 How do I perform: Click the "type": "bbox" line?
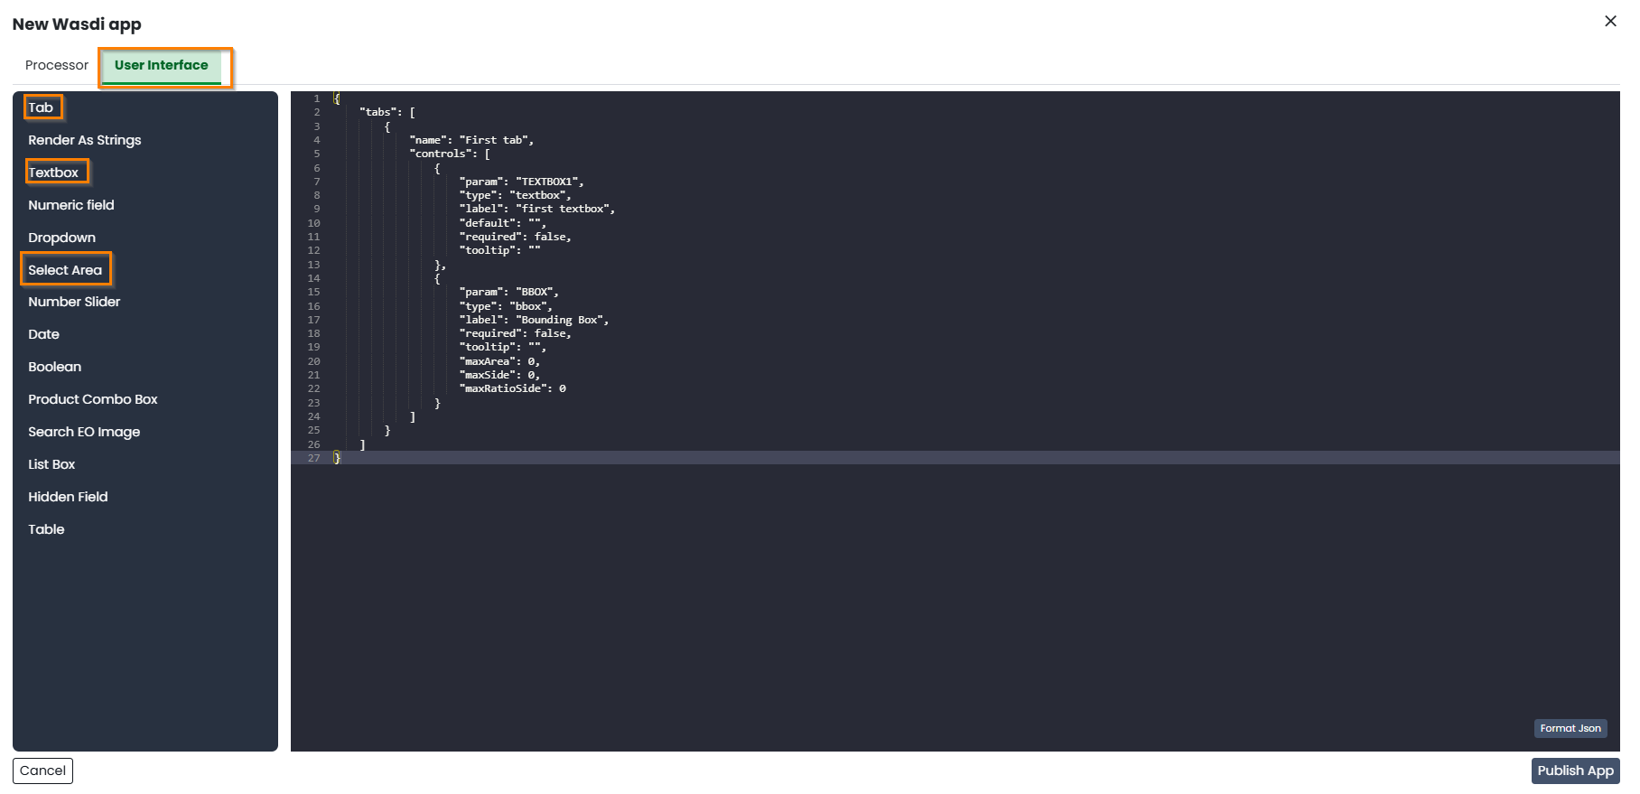[x=506, y=306]
